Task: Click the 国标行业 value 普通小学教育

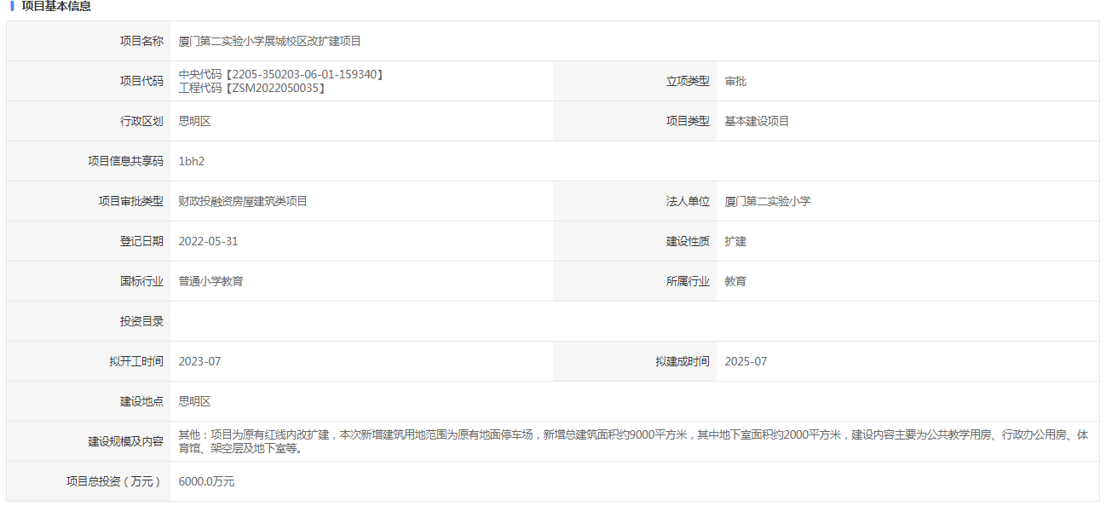Action: (210, 281)
